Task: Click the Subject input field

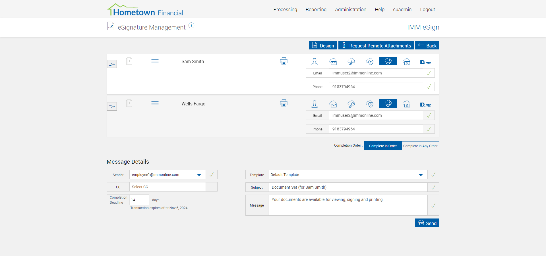Action: [x=348, y=187]
